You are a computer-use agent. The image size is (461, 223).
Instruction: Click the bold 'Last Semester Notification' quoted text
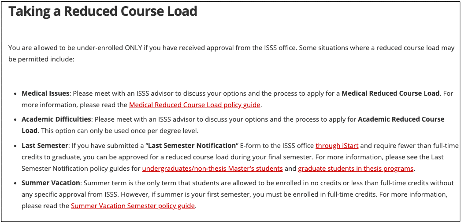[x=192, y=145]
